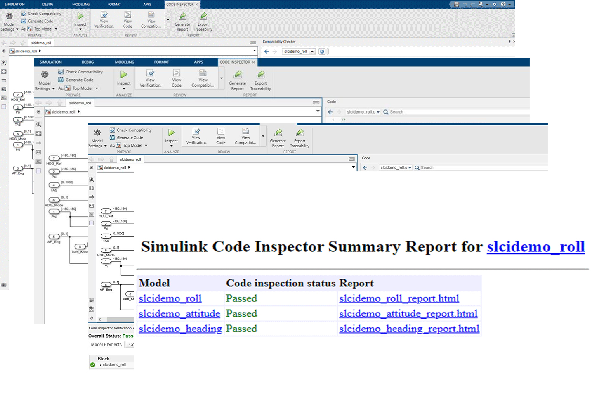The height and width of the screenshot is (393, 592).
Task: Open slcidemo_heading model link
Action: tap(180, 329)
